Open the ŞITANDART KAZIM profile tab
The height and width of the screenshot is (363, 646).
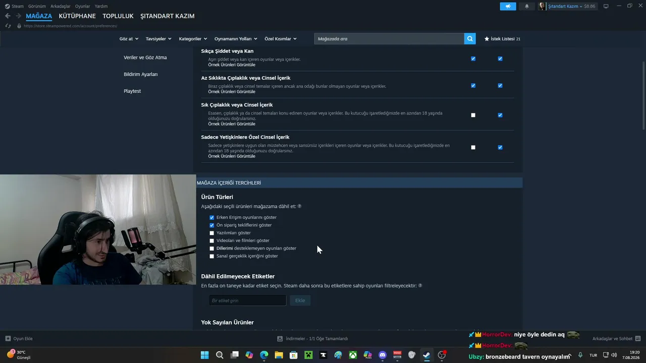click(x=168, y=16)
